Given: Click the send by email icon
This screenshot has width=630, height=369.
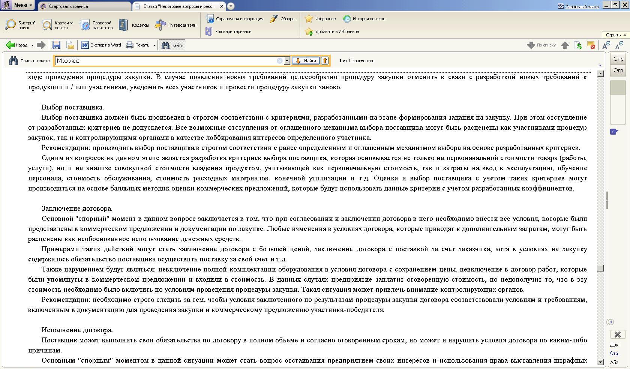Looking at the screenshot, I should click(70, 45).
